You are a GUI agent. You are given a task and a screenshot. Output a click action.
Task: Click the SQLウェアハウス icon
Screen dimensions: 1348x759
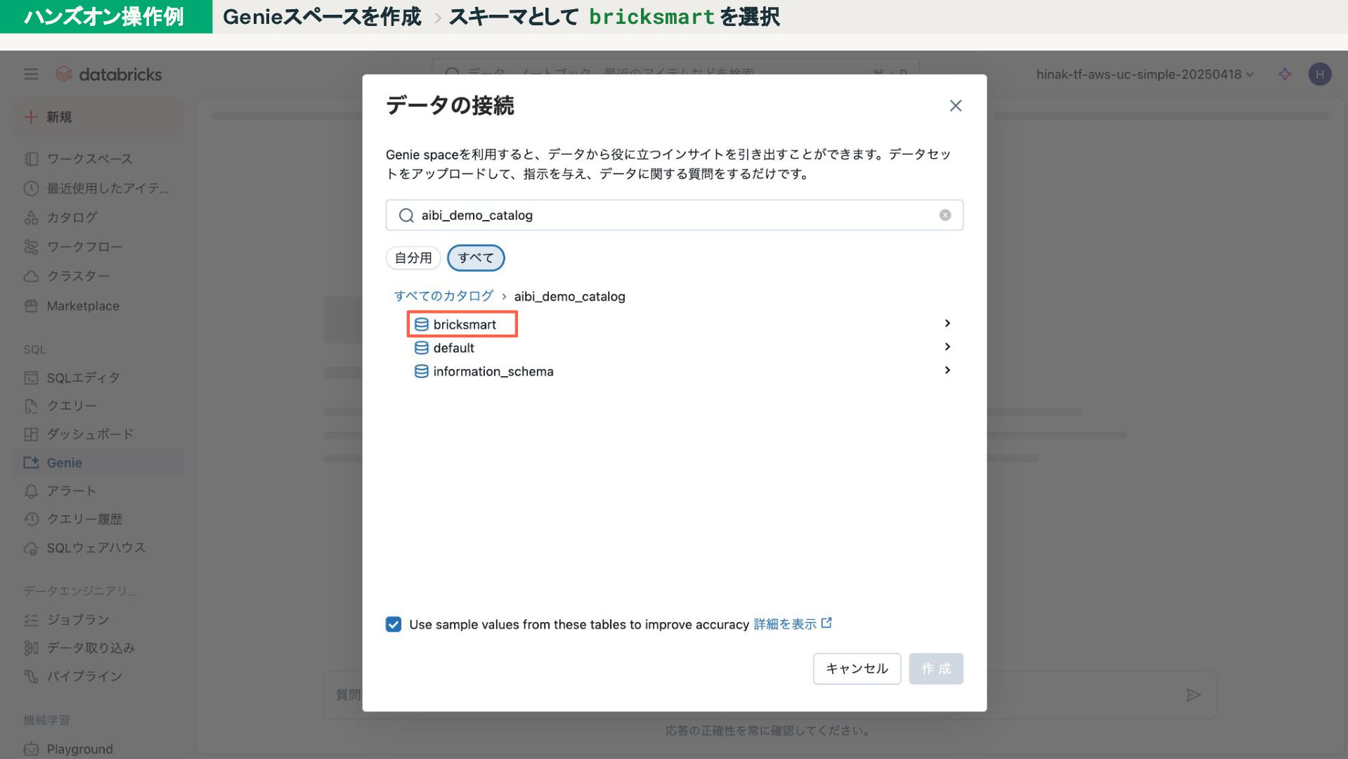click(31, 548)
